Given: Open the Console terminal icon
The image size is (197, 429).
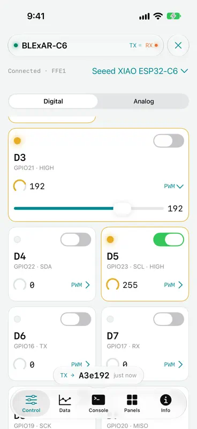Looking at the screenshot, I should click(98, 400).
